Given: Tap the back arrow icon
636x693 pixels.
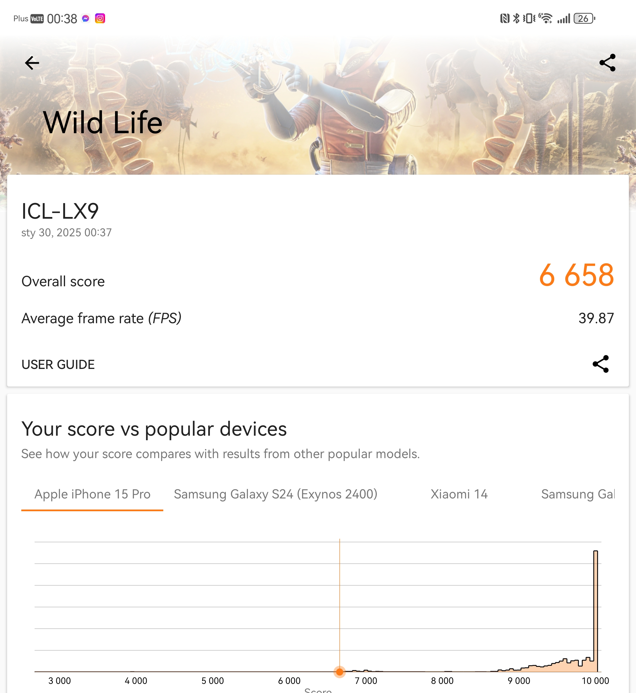Looking at the screenshot, I should tap(32, 63).
